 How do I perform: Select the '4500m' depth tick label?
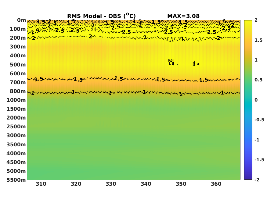(16, 162)
